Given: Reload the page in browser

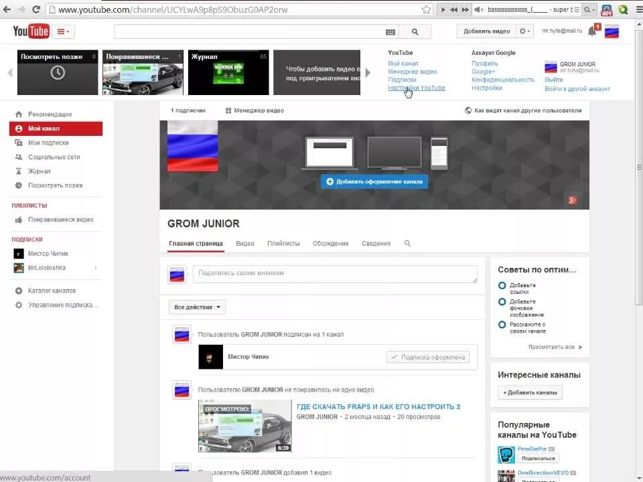Looking at the screenshot, I should point(35,9).
